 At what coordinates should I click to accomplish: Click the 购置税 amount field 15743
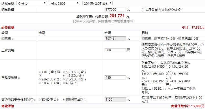tap(115, 39)
